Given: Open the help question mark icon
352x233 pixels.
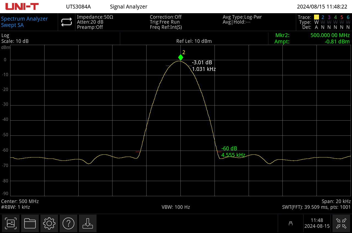Looking at the screenshot, I should (x=68, y=223).
